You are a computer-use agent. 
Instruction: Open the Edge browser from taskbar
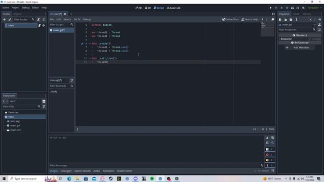coord(69,178)
